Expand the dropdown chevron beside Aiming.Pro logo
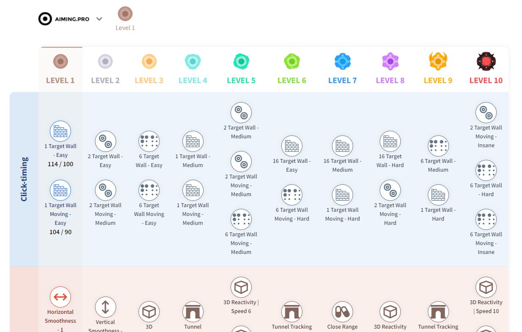This screenshot has width=522, height=332. click(99, 19)
